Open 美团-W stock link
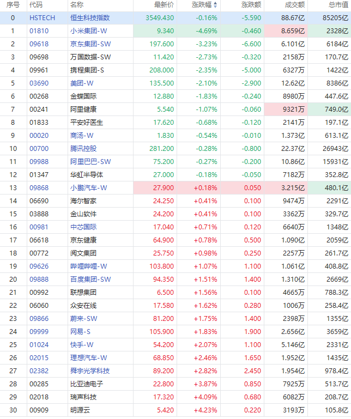351x419 pixels. tap(82, 83)
